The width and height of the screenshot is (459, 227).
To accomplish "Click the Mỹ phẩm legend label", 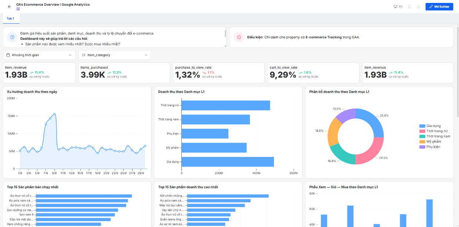I will [433, 141].
